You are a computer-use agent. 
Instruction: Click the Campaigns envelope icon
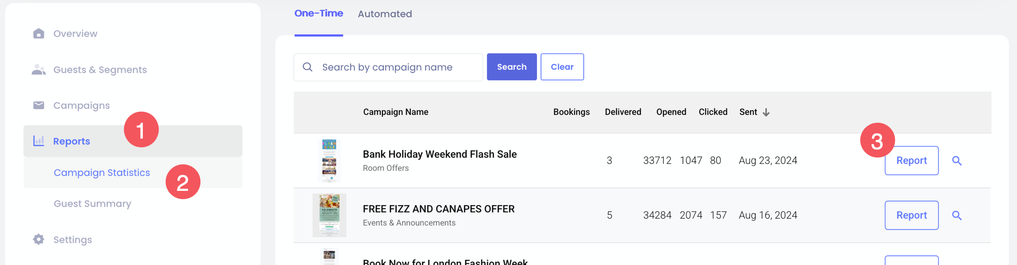point(39,105)
